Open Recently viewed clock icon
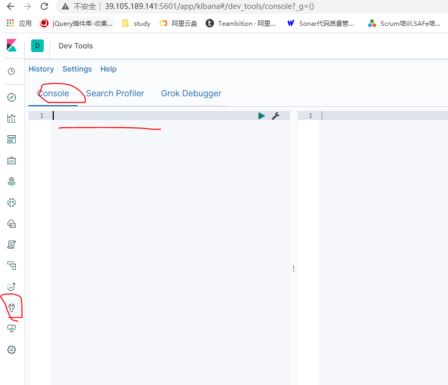This screenshot has height=385, width=448. pyautogui.click(x=12, y=71)
